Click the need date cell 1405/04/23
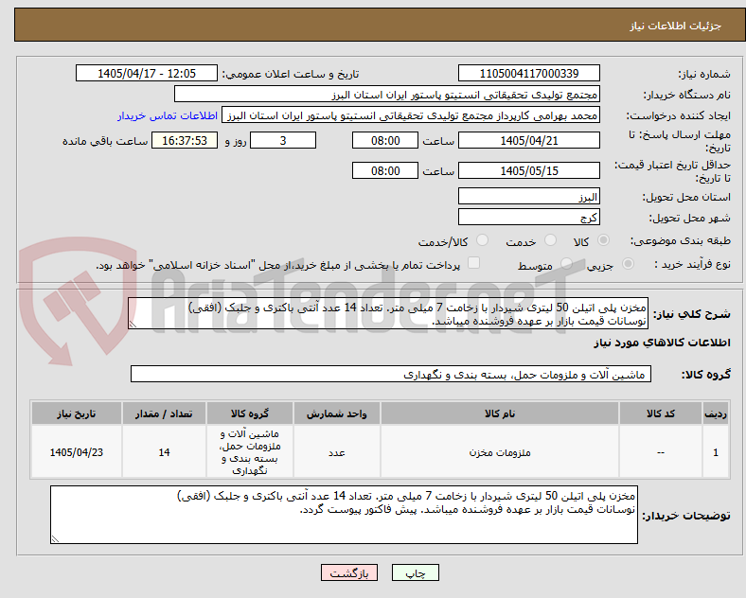This screenshot has width=746, height=598. (76, 452)
